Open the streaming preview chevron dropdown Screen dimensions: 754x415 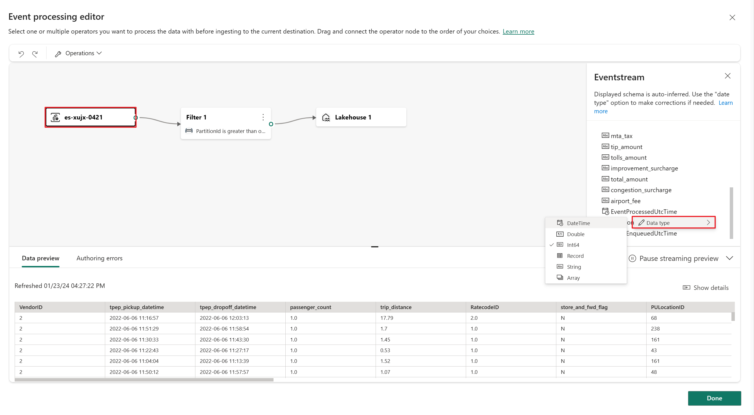click(729, 258)
